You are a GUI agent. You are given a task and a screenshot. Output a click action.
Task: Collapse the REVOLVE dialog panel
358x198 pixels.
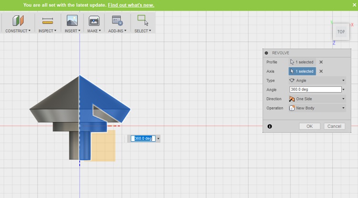point(266,53)
